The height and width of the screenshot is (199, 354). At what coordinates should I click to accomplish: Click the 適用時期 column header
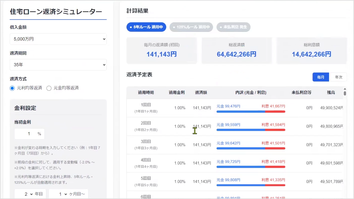click(146, 93)
